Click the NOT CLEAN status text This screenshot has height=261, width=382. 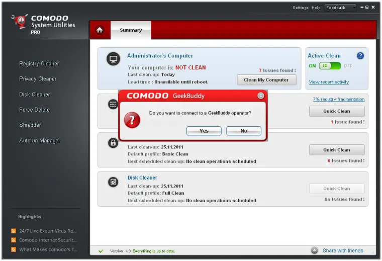(x=190, y=67)
